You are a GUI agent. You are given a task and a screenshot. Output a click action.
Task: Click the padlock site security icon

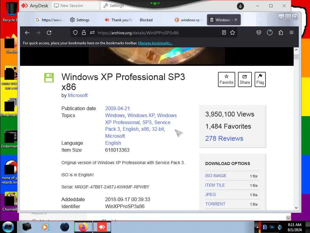click(84, 33)
